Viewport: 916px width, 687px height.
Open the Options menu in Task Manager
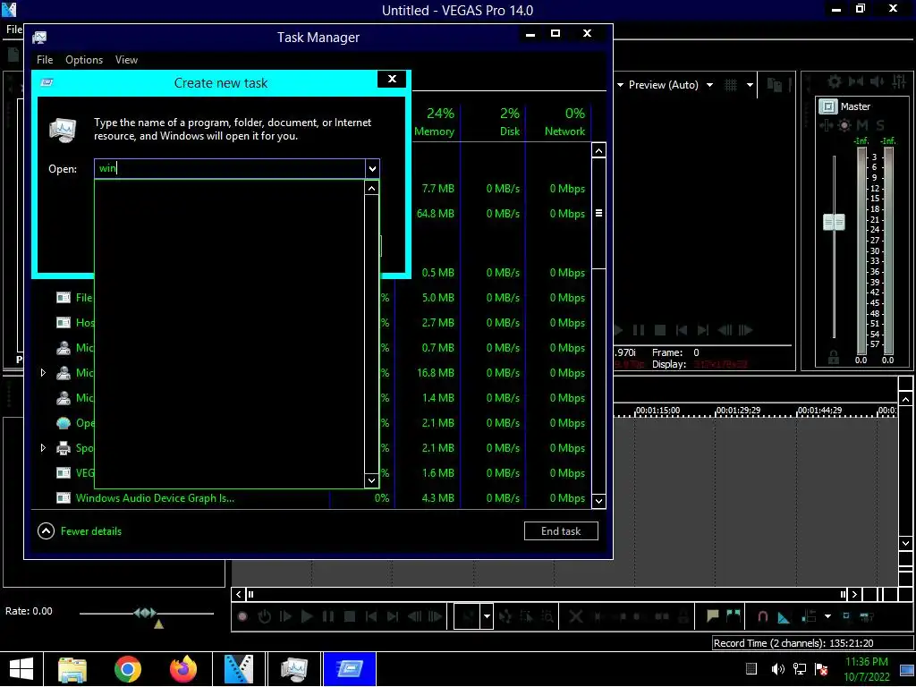click(84, 60)
